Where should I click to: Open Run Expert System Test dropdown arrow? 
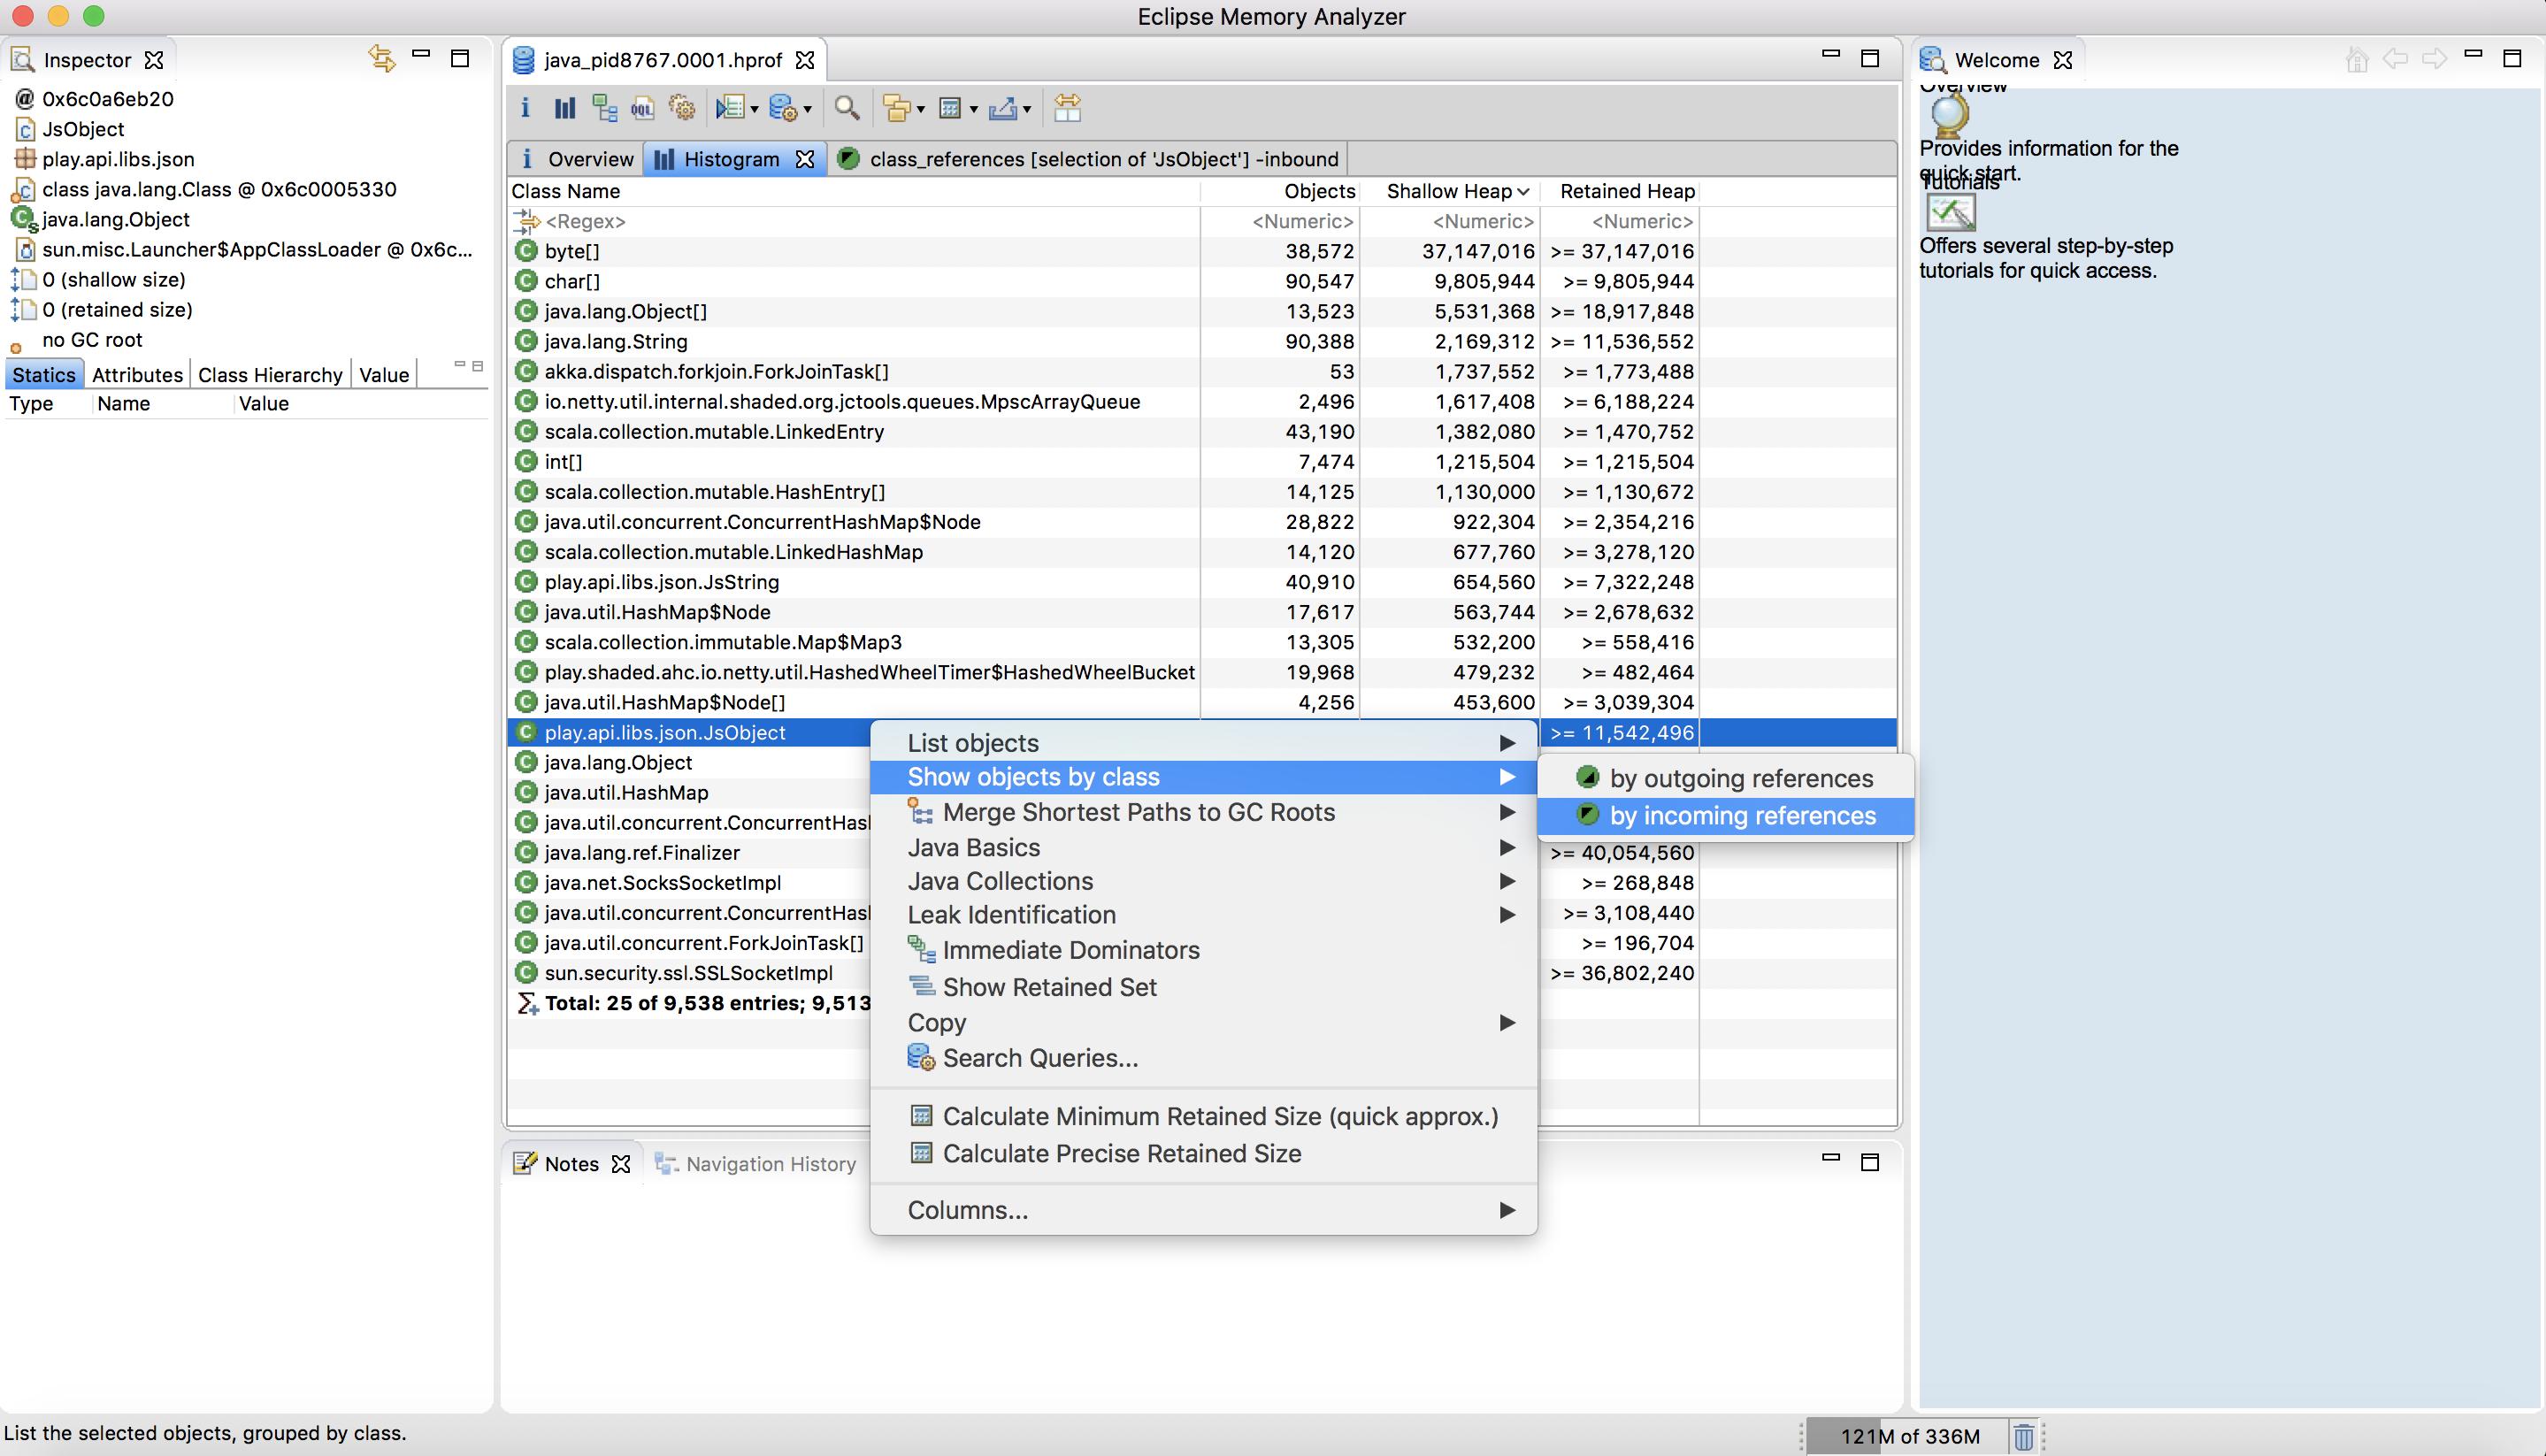pos(754,109)
